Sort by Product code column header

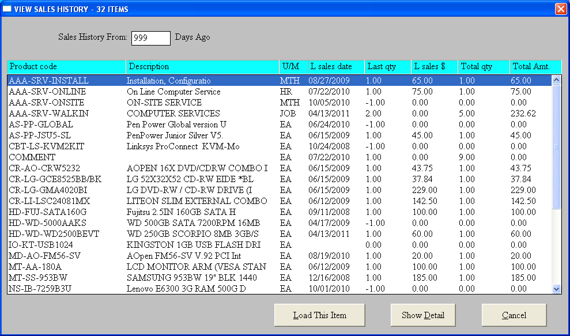coord(66,67)
